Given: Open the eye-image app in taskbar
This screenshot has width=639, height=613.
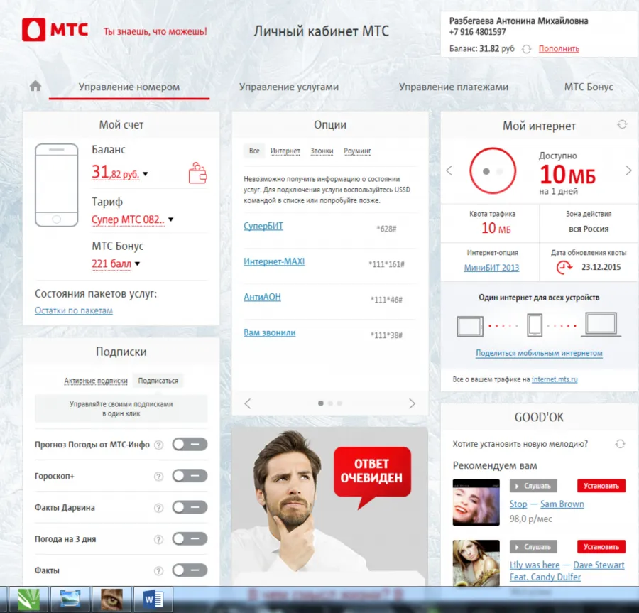Looking at the screenshot, I should pos(111,599).
